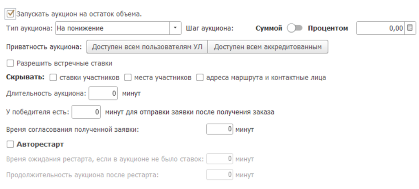The image size is (419, 189).
Task: Check 'адреса маршрута и контактные лица'
Action: coord(200,78)
